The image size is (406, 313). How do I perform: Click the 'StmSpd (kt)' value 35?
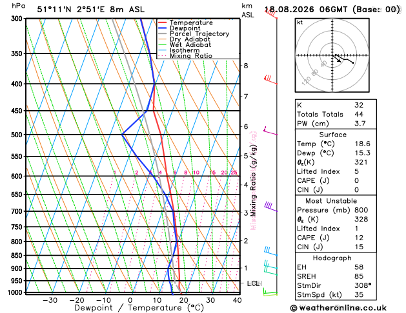click(x=359, y=295)
